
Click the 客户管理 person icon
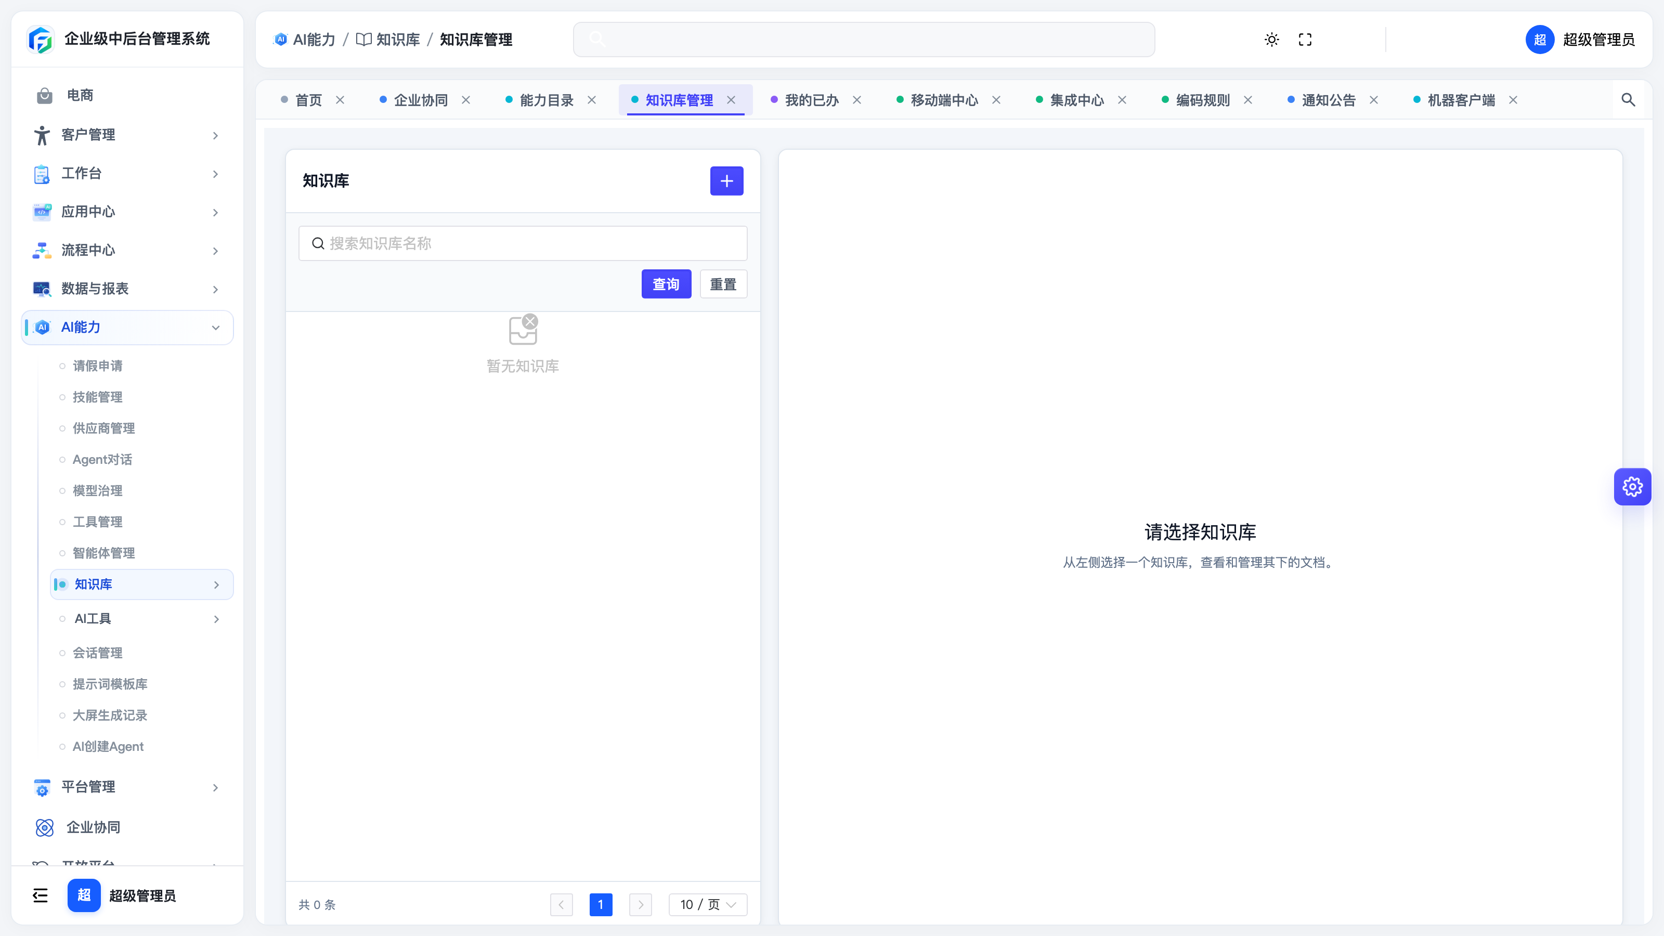(x=42, y=135)
